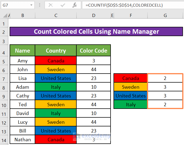The height and width of the screenshot is (145, 184).
Task: Select count value 2 next to Italy summary
Action: tap(165, 104)
